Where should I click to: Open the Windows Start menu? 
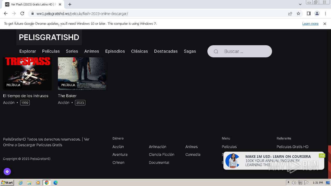(7, 183)
